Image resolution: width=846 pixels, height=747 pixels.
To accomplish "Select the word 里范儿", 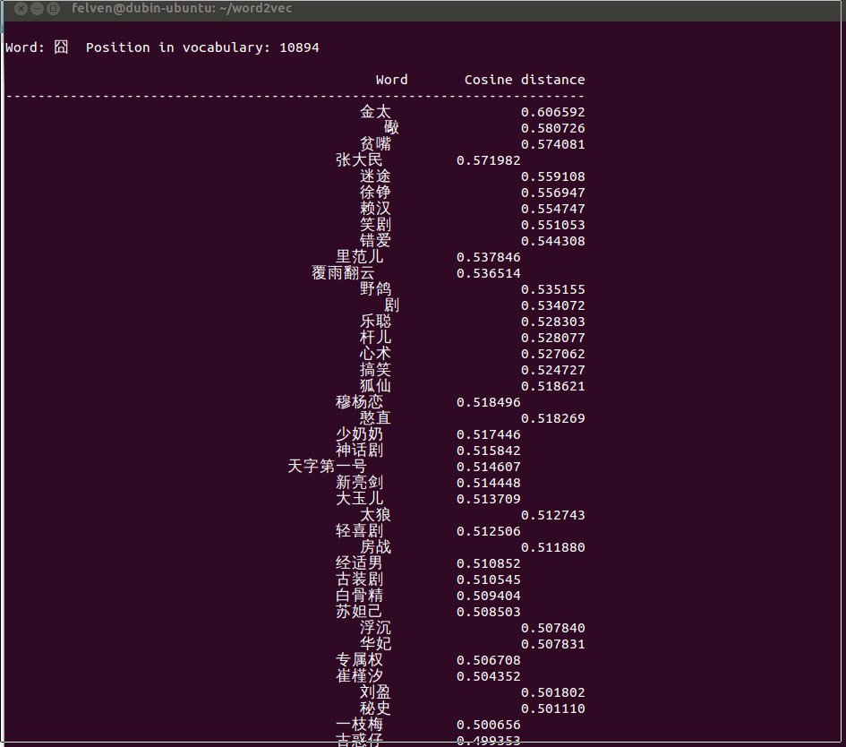I will pos(359,257).
